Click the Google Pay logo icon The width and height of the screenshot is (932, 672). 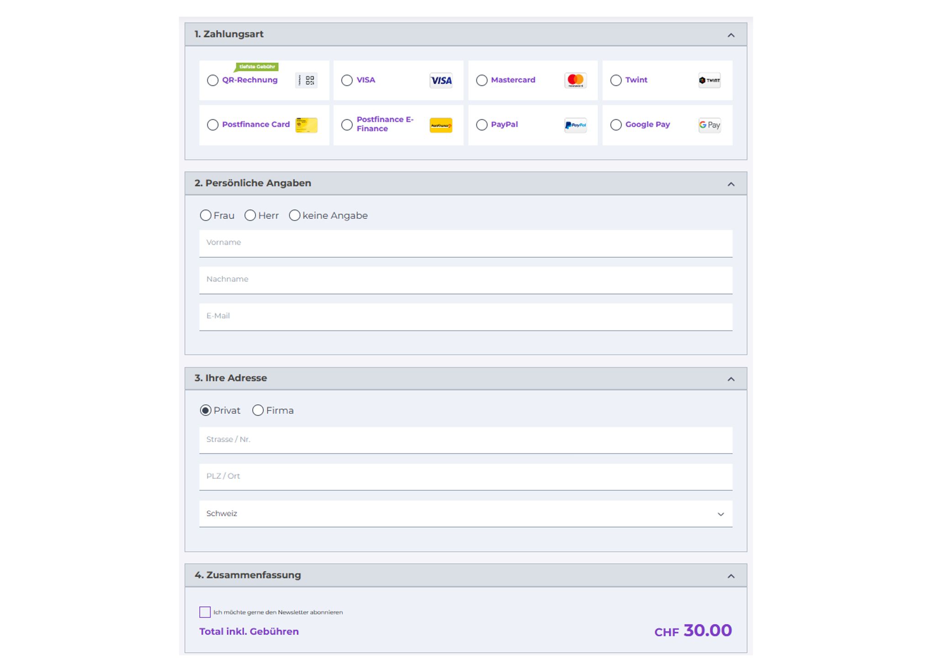pyautogui.click(x=709, y=125)
